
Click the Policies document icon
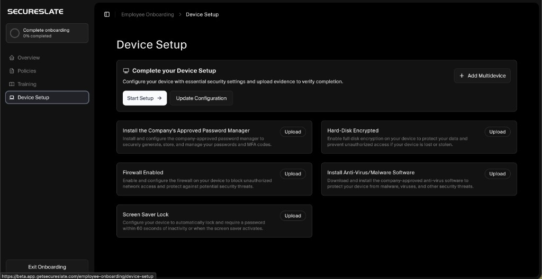[12, 71]
